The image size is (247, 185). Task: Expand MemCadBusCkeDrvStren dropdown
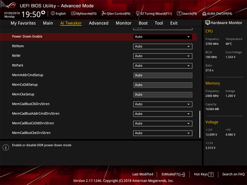tap(163, 133)
